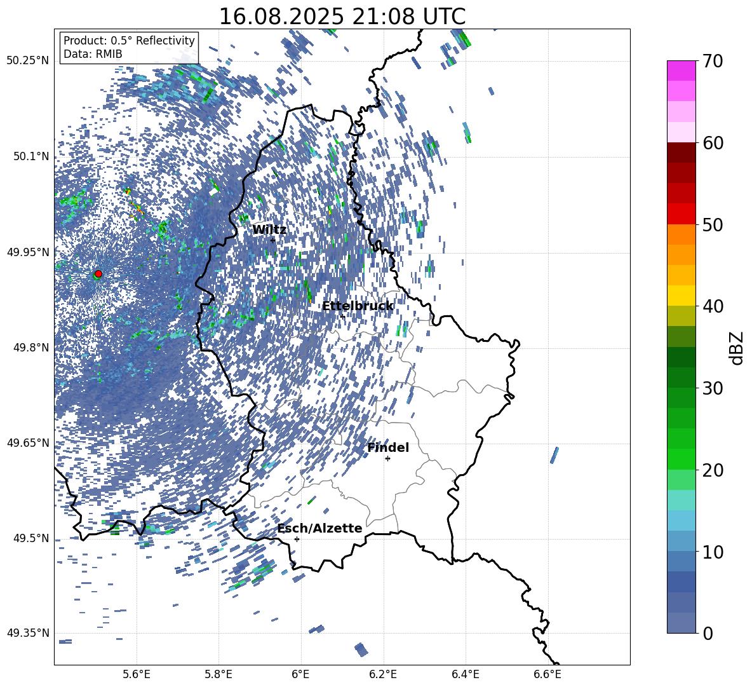Click the 60 colorbar tick label
The image size is (752, 687).
713,143
